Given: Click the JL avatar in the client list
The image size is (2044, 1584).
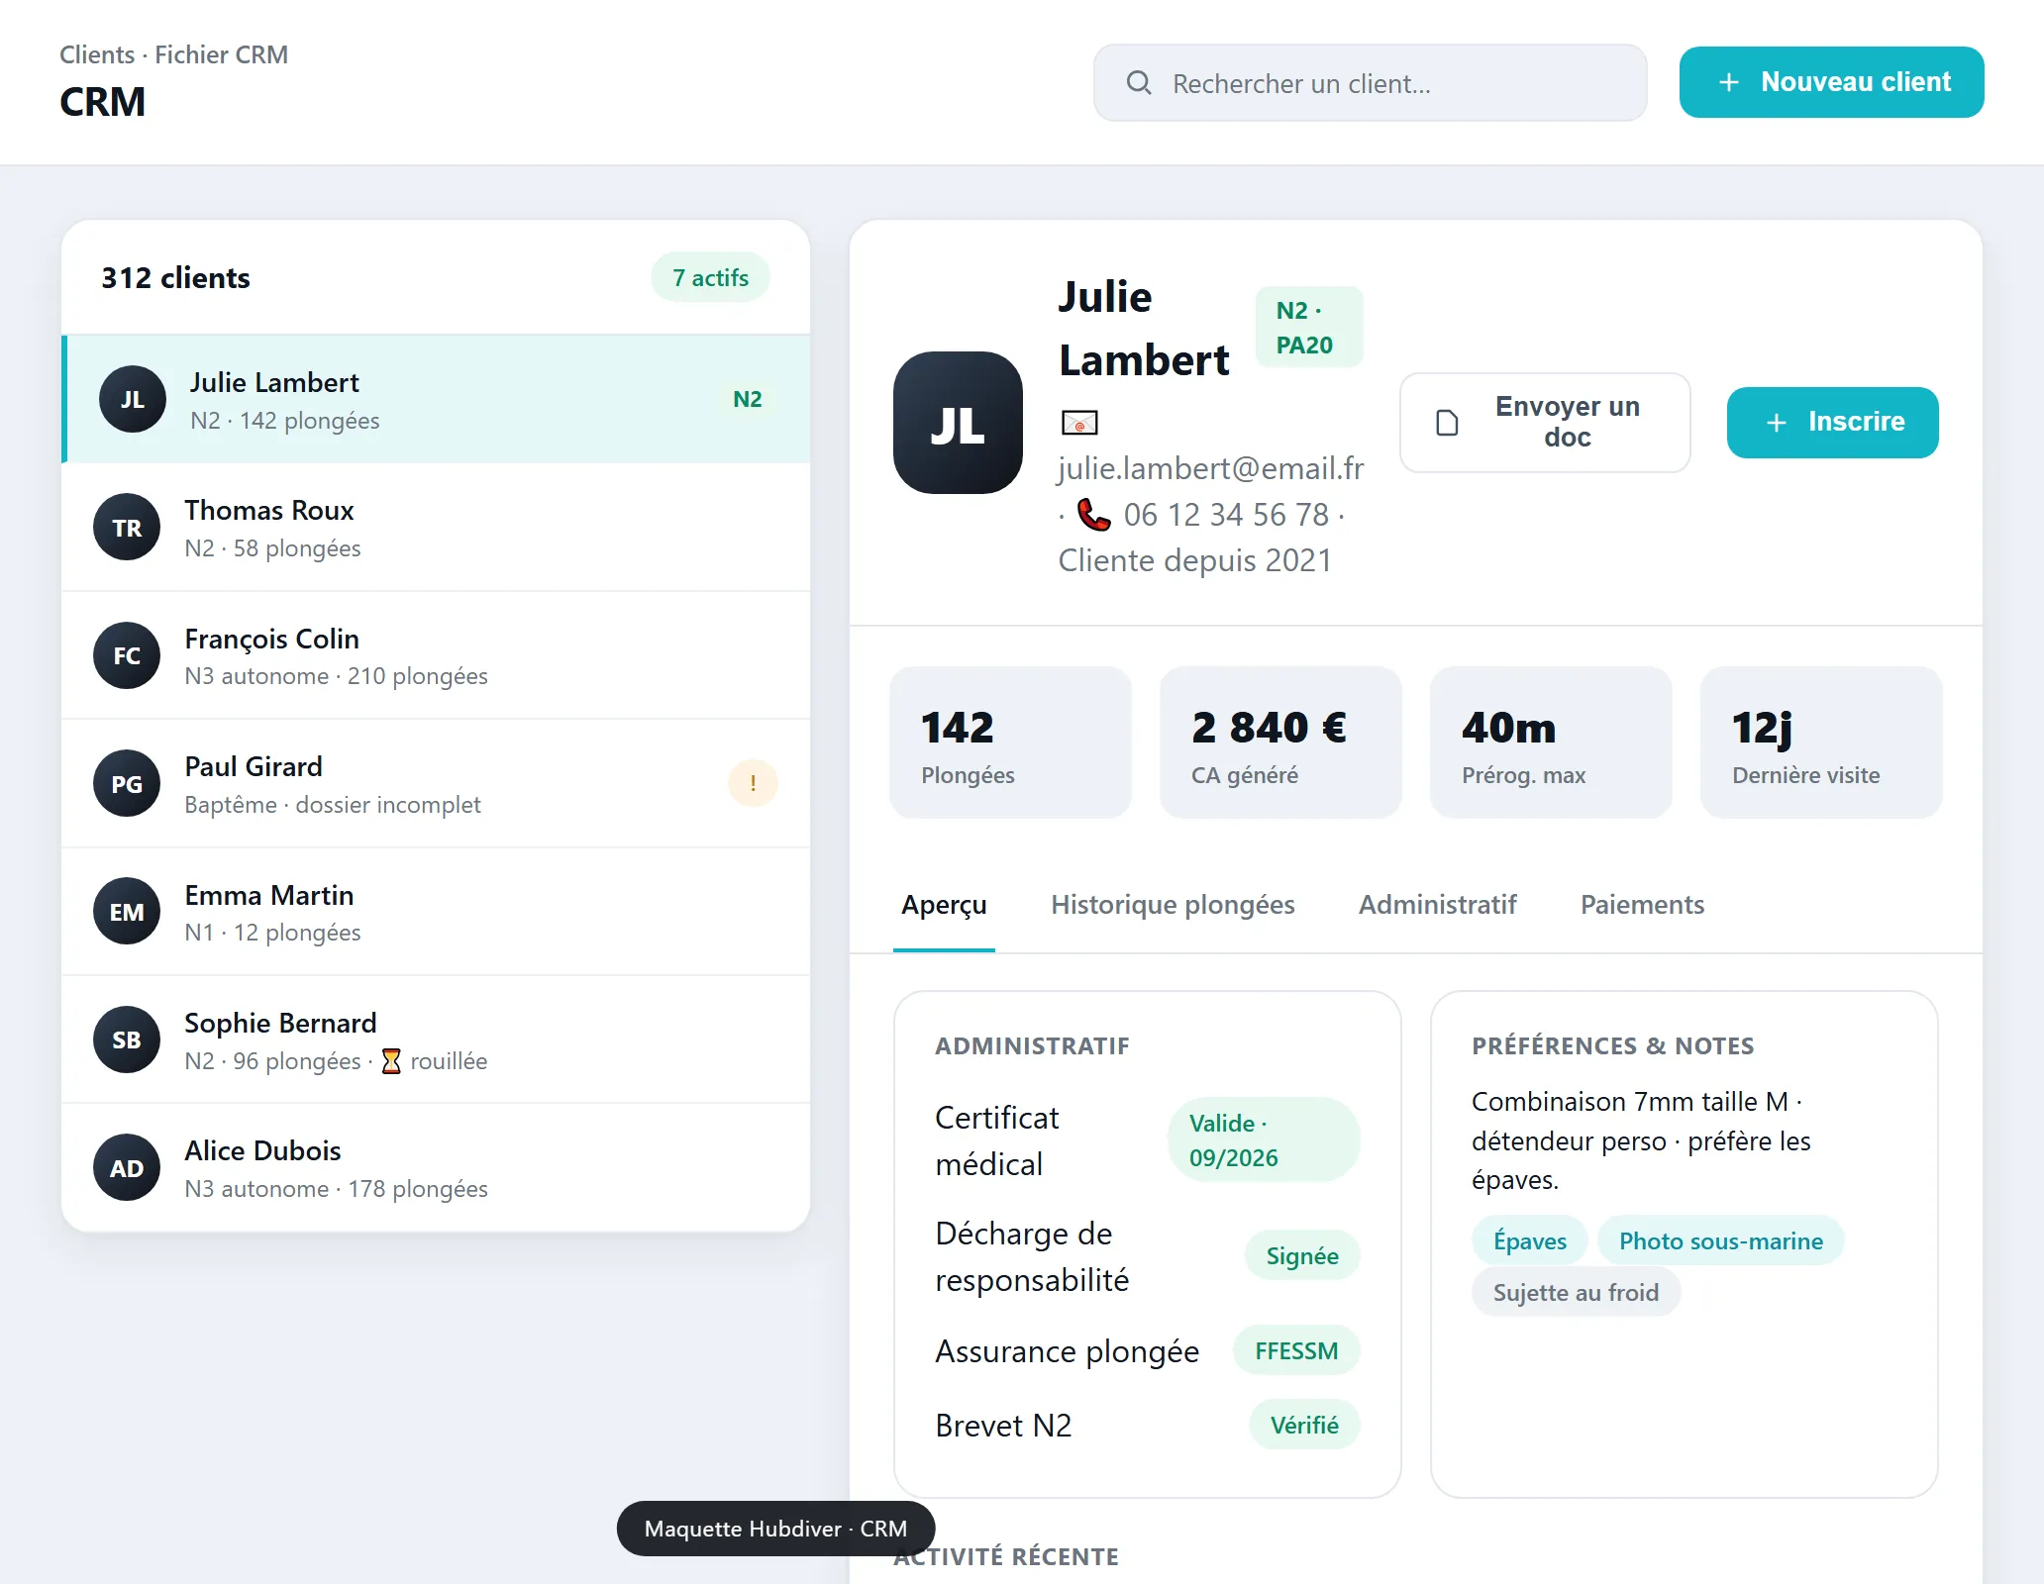Looking at the screenshot, I should 132,399.
